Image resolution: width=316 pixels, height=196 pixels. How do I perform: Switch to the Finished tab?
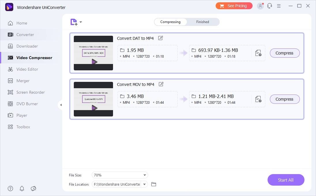pos(203,22)
